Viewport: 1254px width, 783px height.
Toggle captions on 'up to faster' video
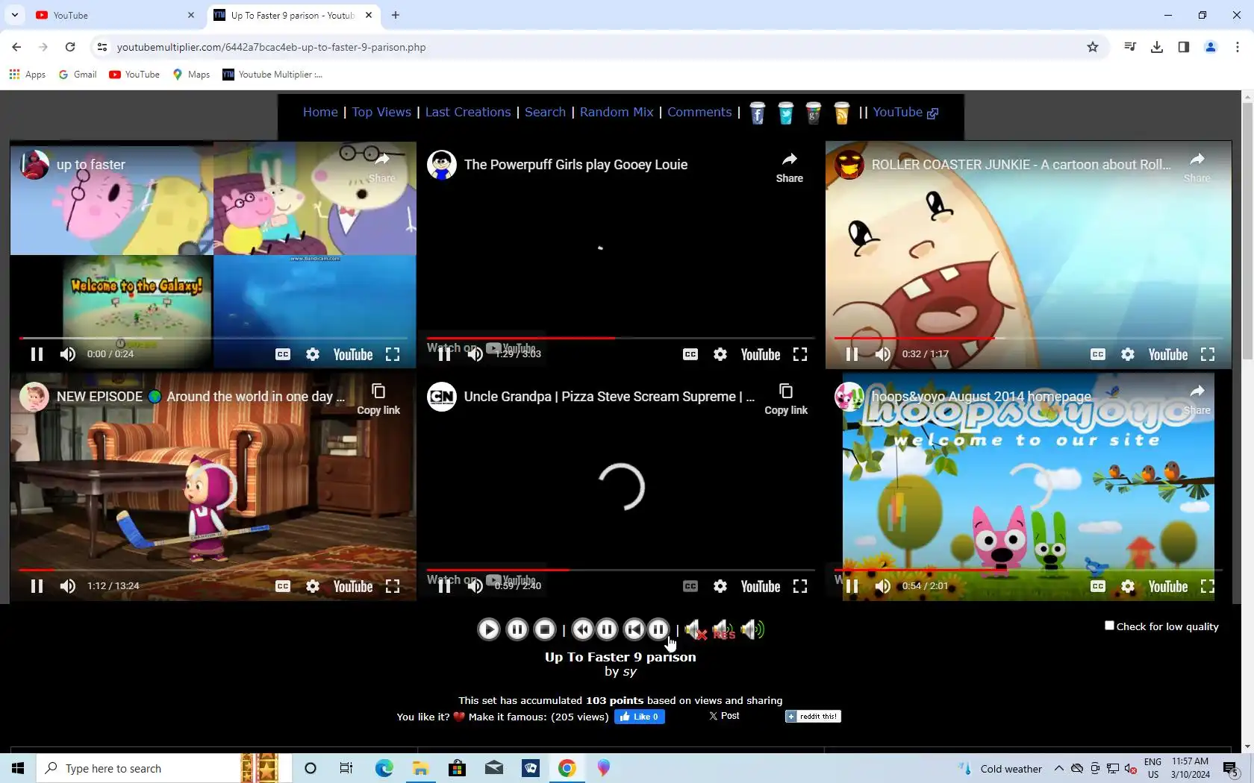click(283, 354)
